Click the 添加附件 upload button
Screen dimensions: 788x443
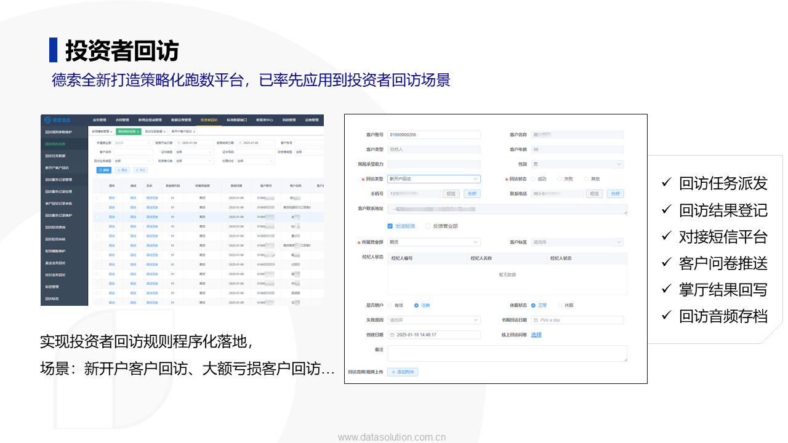(x=403, y=372)
